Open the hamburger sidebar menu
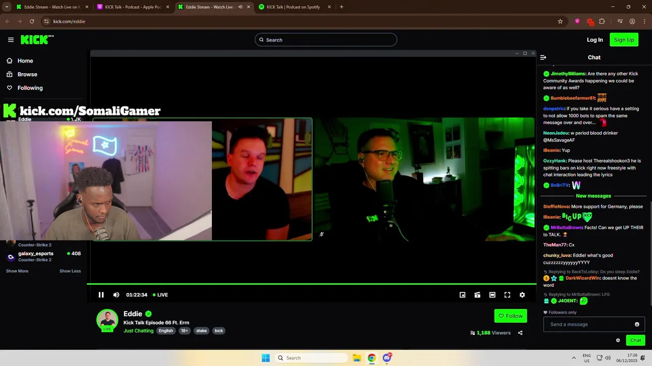 11,40
